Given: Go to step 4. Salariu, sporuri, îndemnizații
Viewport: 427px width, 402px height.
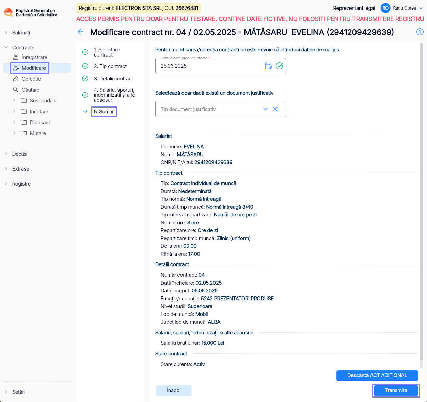Looking at the screenshot, I should pyautogui.click(x=114, y=95).
